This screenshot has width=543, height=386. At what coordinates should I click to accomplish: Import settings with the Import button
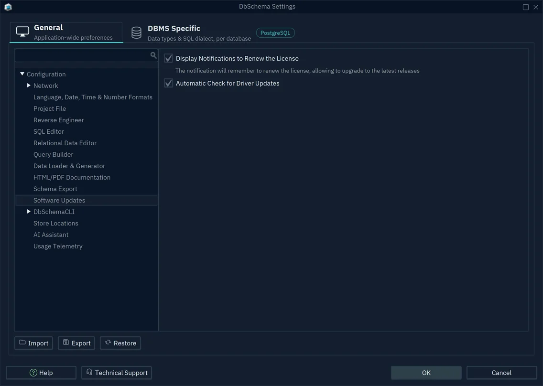click(34, 343)
